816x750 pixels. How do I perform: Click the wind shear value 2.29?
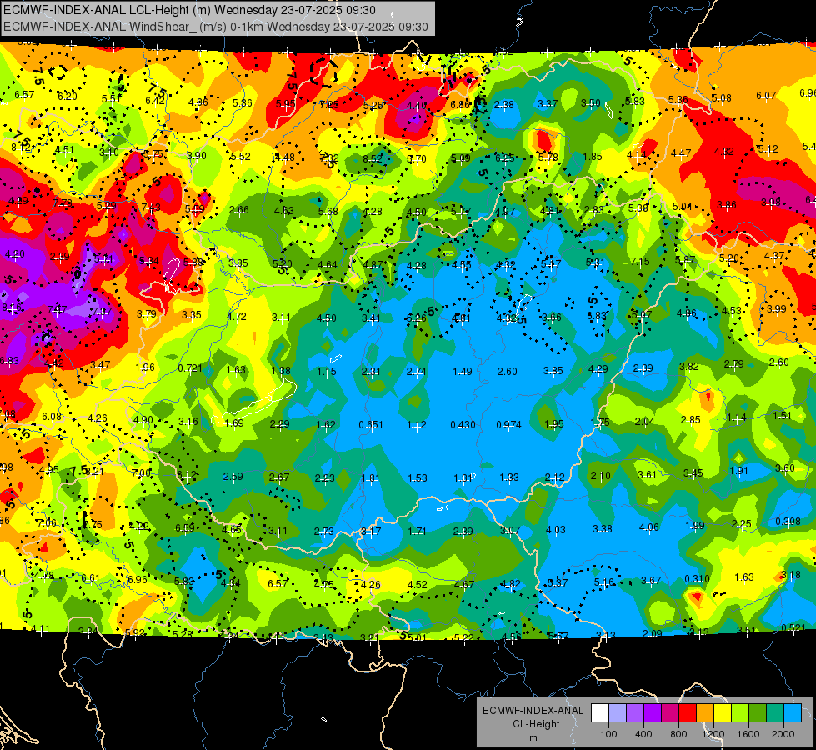click(x=279, y=423)
